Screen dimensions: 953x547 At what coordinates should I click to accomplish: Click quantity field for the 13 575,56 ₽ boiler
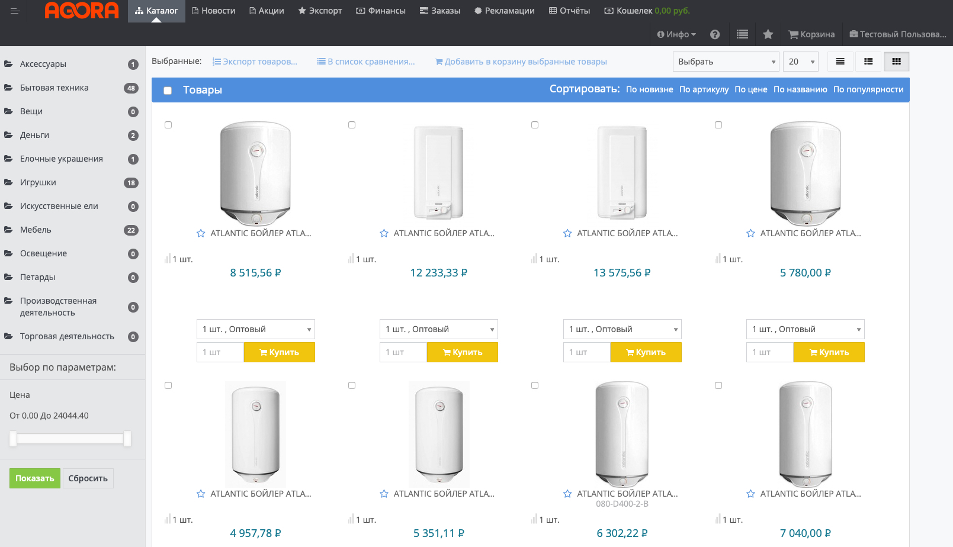point(586,352)
